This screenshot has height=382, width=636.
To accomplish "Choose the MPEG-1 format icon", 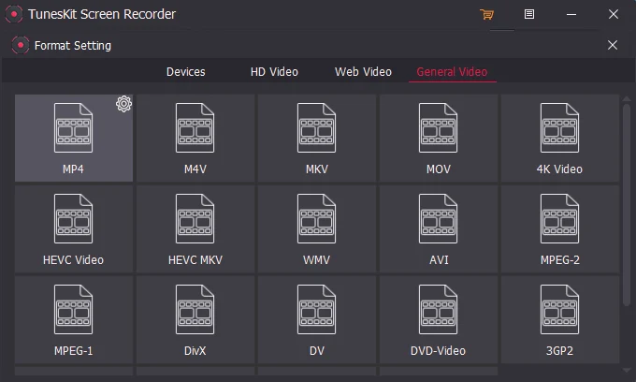I will coord(73,310).
